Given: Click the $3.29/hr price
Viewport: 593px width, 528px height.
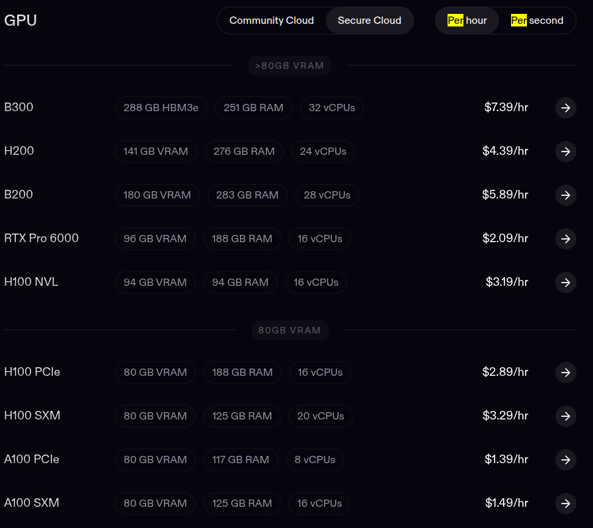Looking at the screenshot, I should pos(505,416).
